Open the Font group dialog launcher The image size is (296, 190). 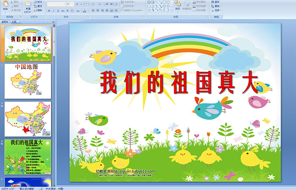[88, 17]
